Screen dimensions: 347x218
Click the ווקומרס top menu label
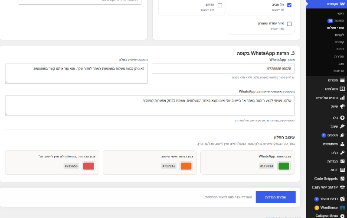point(332,4)
